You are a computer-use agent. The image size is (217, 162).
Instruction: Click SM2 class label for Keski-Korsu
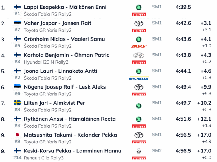click(157, 150)
